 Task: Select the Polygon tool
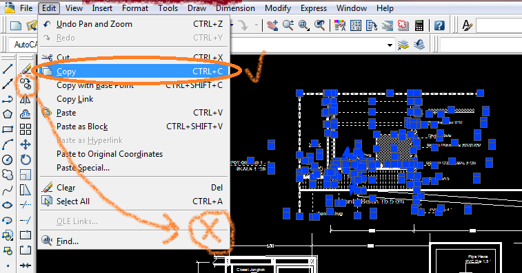pyautogui.click(x=8, y=114)
